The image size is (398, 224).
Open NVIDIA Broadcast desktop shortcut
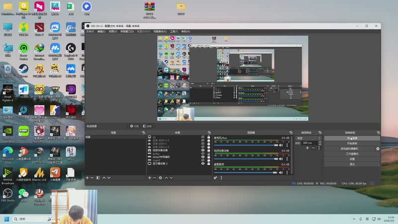point(7,176)
